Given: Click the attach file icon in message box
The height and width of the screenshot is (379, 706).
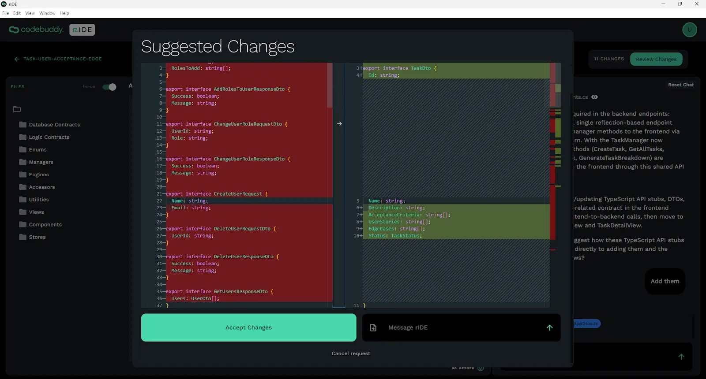Looking at the screenshot, I should (373, 327).
